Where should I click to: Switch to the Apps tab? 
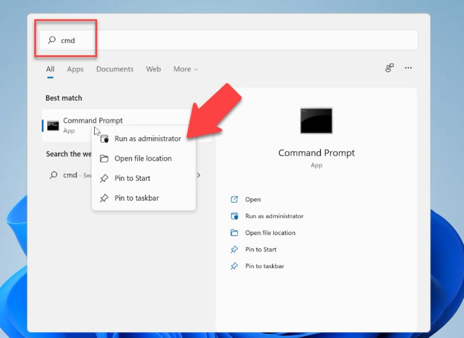(75, 69)
